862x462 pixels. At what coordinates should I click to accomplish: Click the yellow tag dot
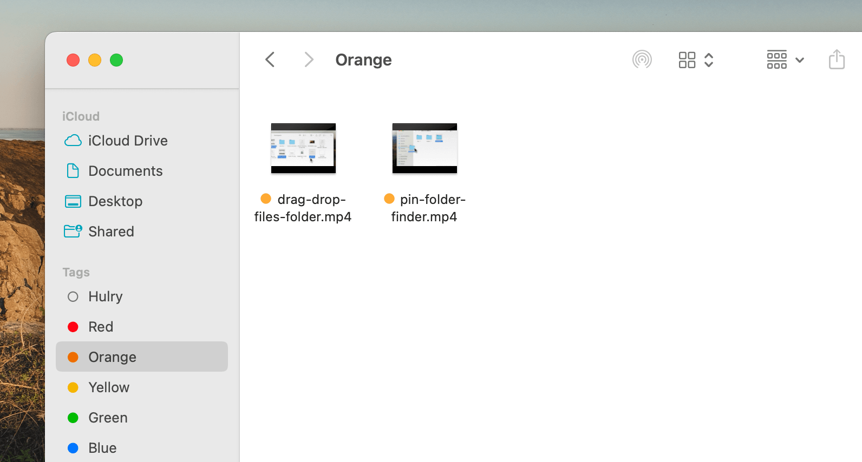[73, 387]
